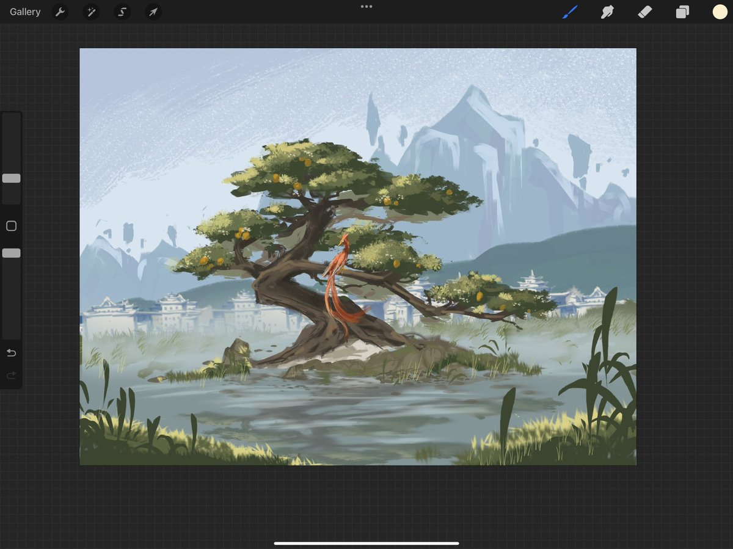The height and width of the screenshot is (549, 733).
Task: Redo using the sidebar redo arrow
Action: tap(11, 376)
